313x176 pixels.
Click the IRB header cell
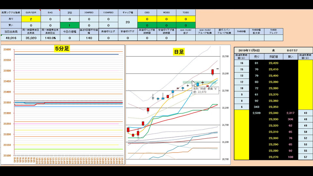click(x=70, y=13)
